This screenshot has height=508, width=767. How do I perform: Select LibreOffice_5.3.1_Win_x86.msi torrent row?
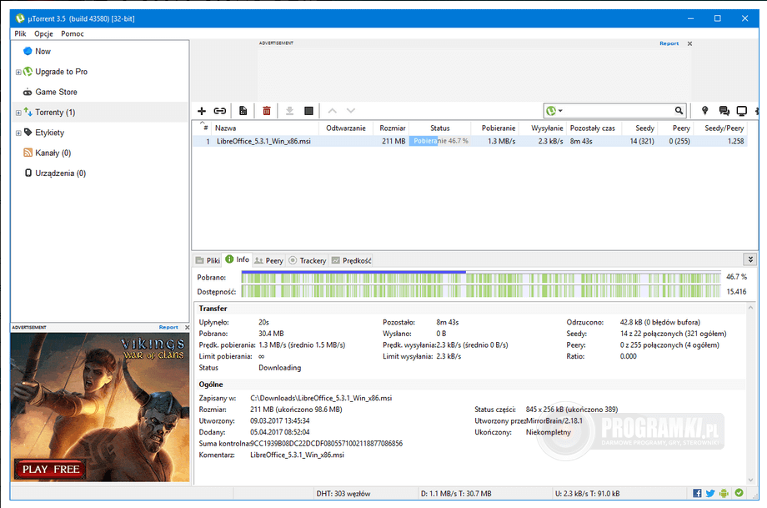pyautogui.click(x=469, y=141)
